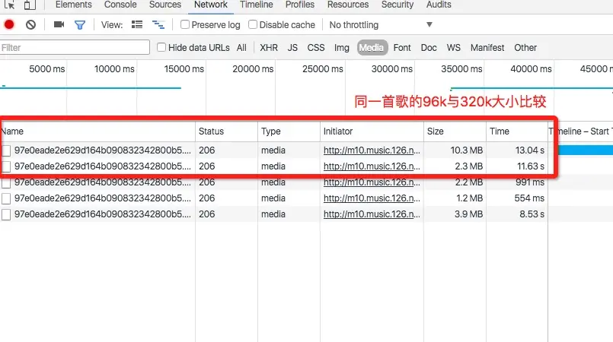Toggle the capture screenshots camera icon
Viewport: 613px width, 342px height.
point(59,24)
